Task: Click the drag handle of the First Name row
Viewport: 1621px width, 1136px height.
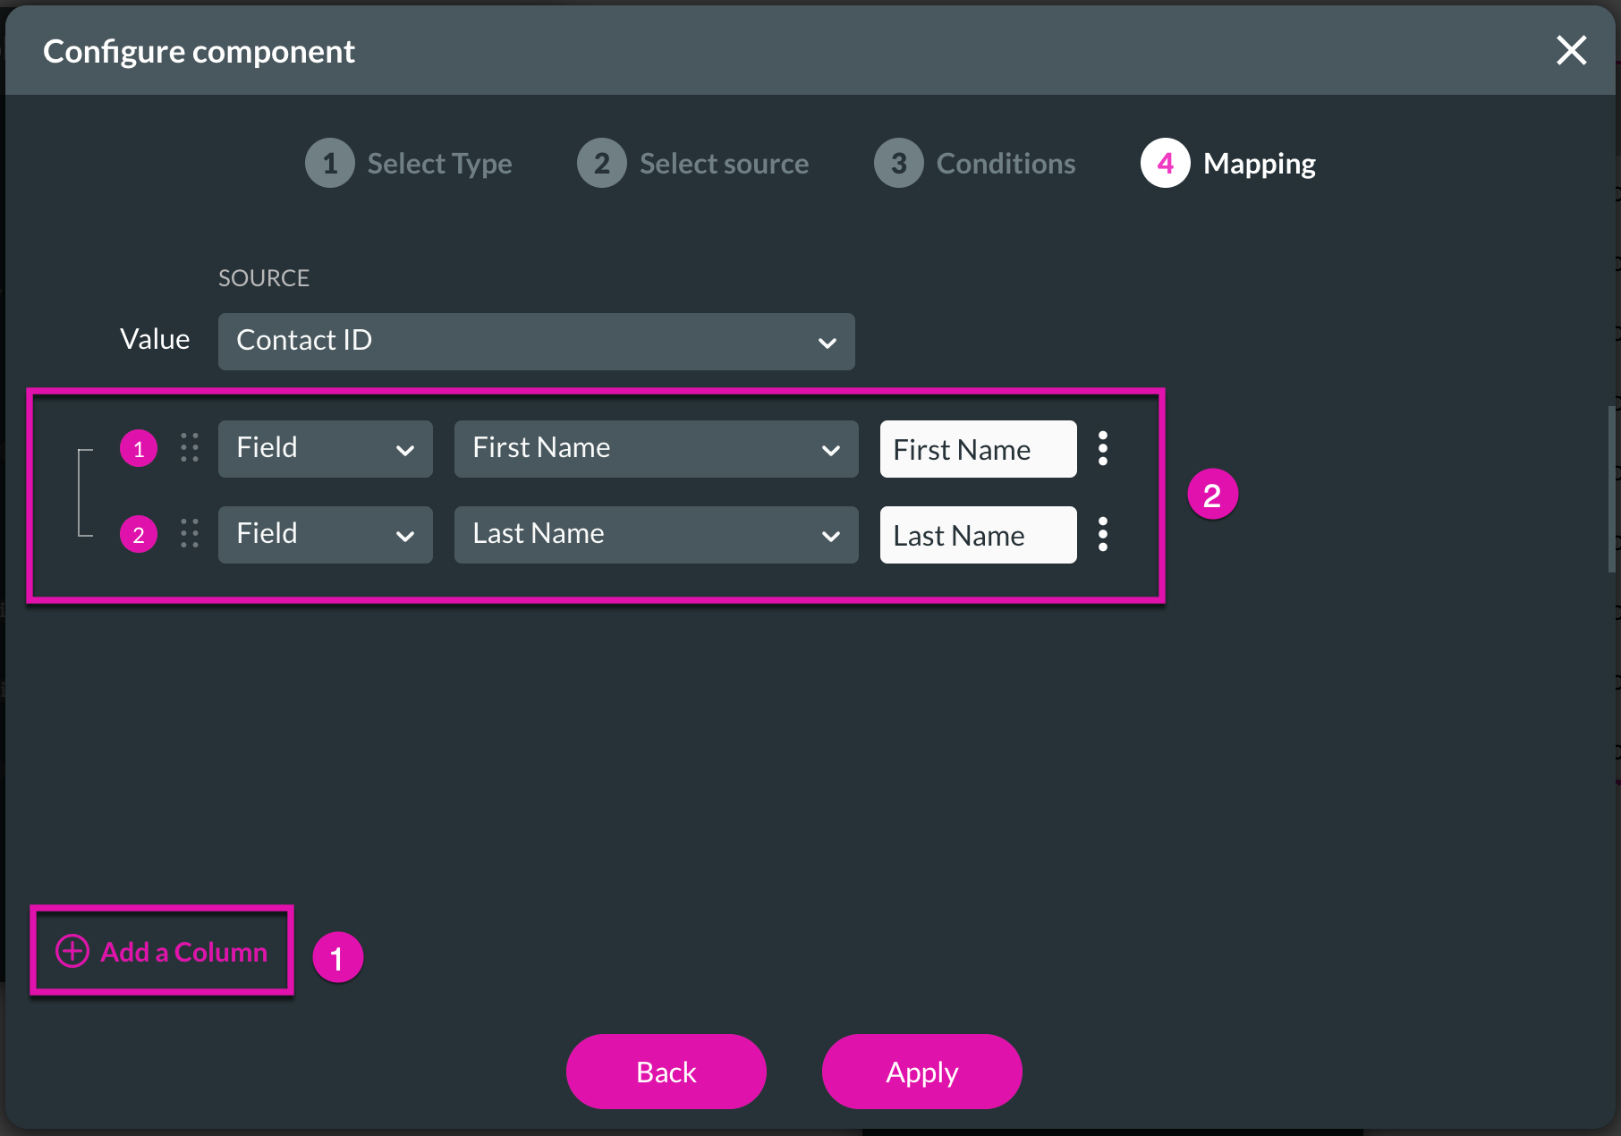Action: tap(190, 447)
